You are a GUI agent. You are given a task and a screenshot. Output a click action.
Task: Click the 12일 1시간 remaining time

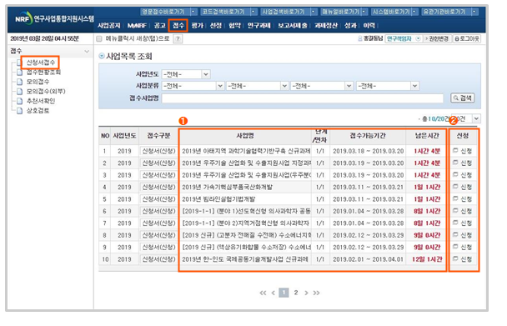click(427, 259)
